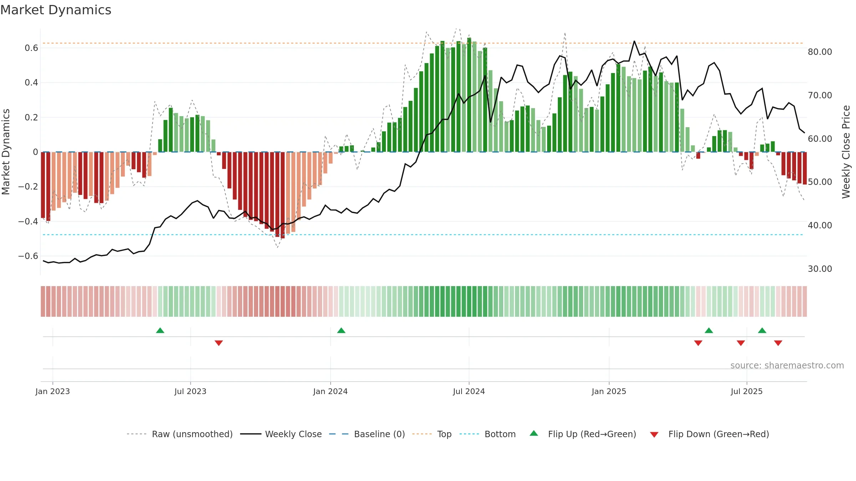Click the earliest 2025 red flip-down triangle
Viewport: 856px width, 481px height.
(x=698, y=343)
